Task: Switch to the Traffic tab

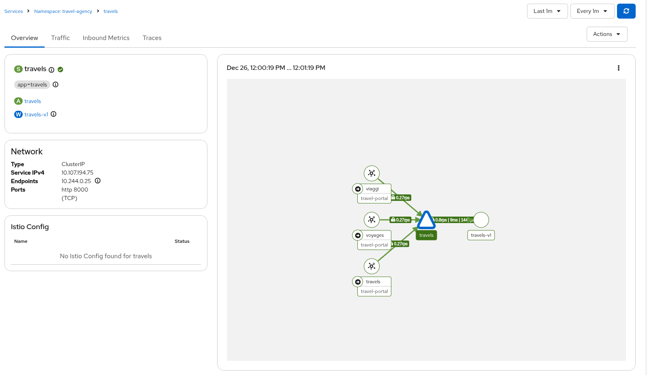Action: coord(60,38)
